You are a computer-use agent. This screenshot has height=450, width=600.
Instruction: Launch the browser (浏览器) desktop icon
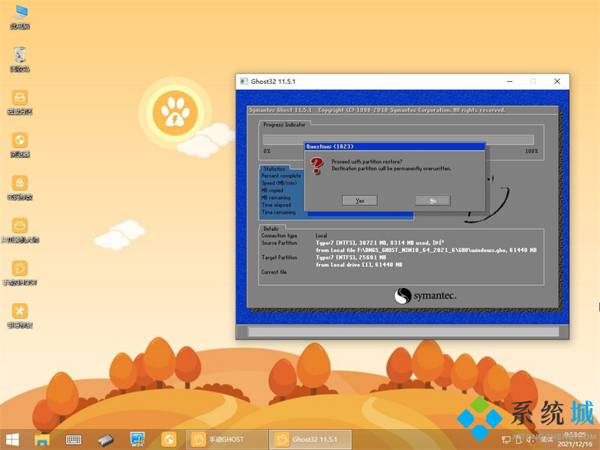pos(19,145)
